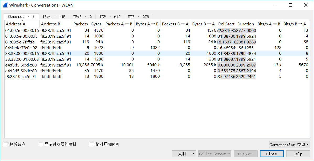Click the 2899.2907 duration cell
Screen dimensions: 314x161
tap(246, 65)
